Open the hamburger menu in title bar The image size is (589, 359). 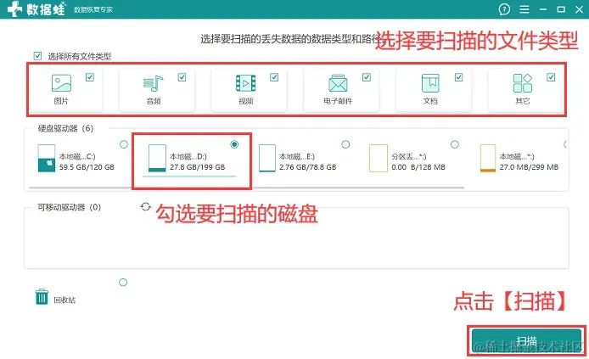coord(524,9)
